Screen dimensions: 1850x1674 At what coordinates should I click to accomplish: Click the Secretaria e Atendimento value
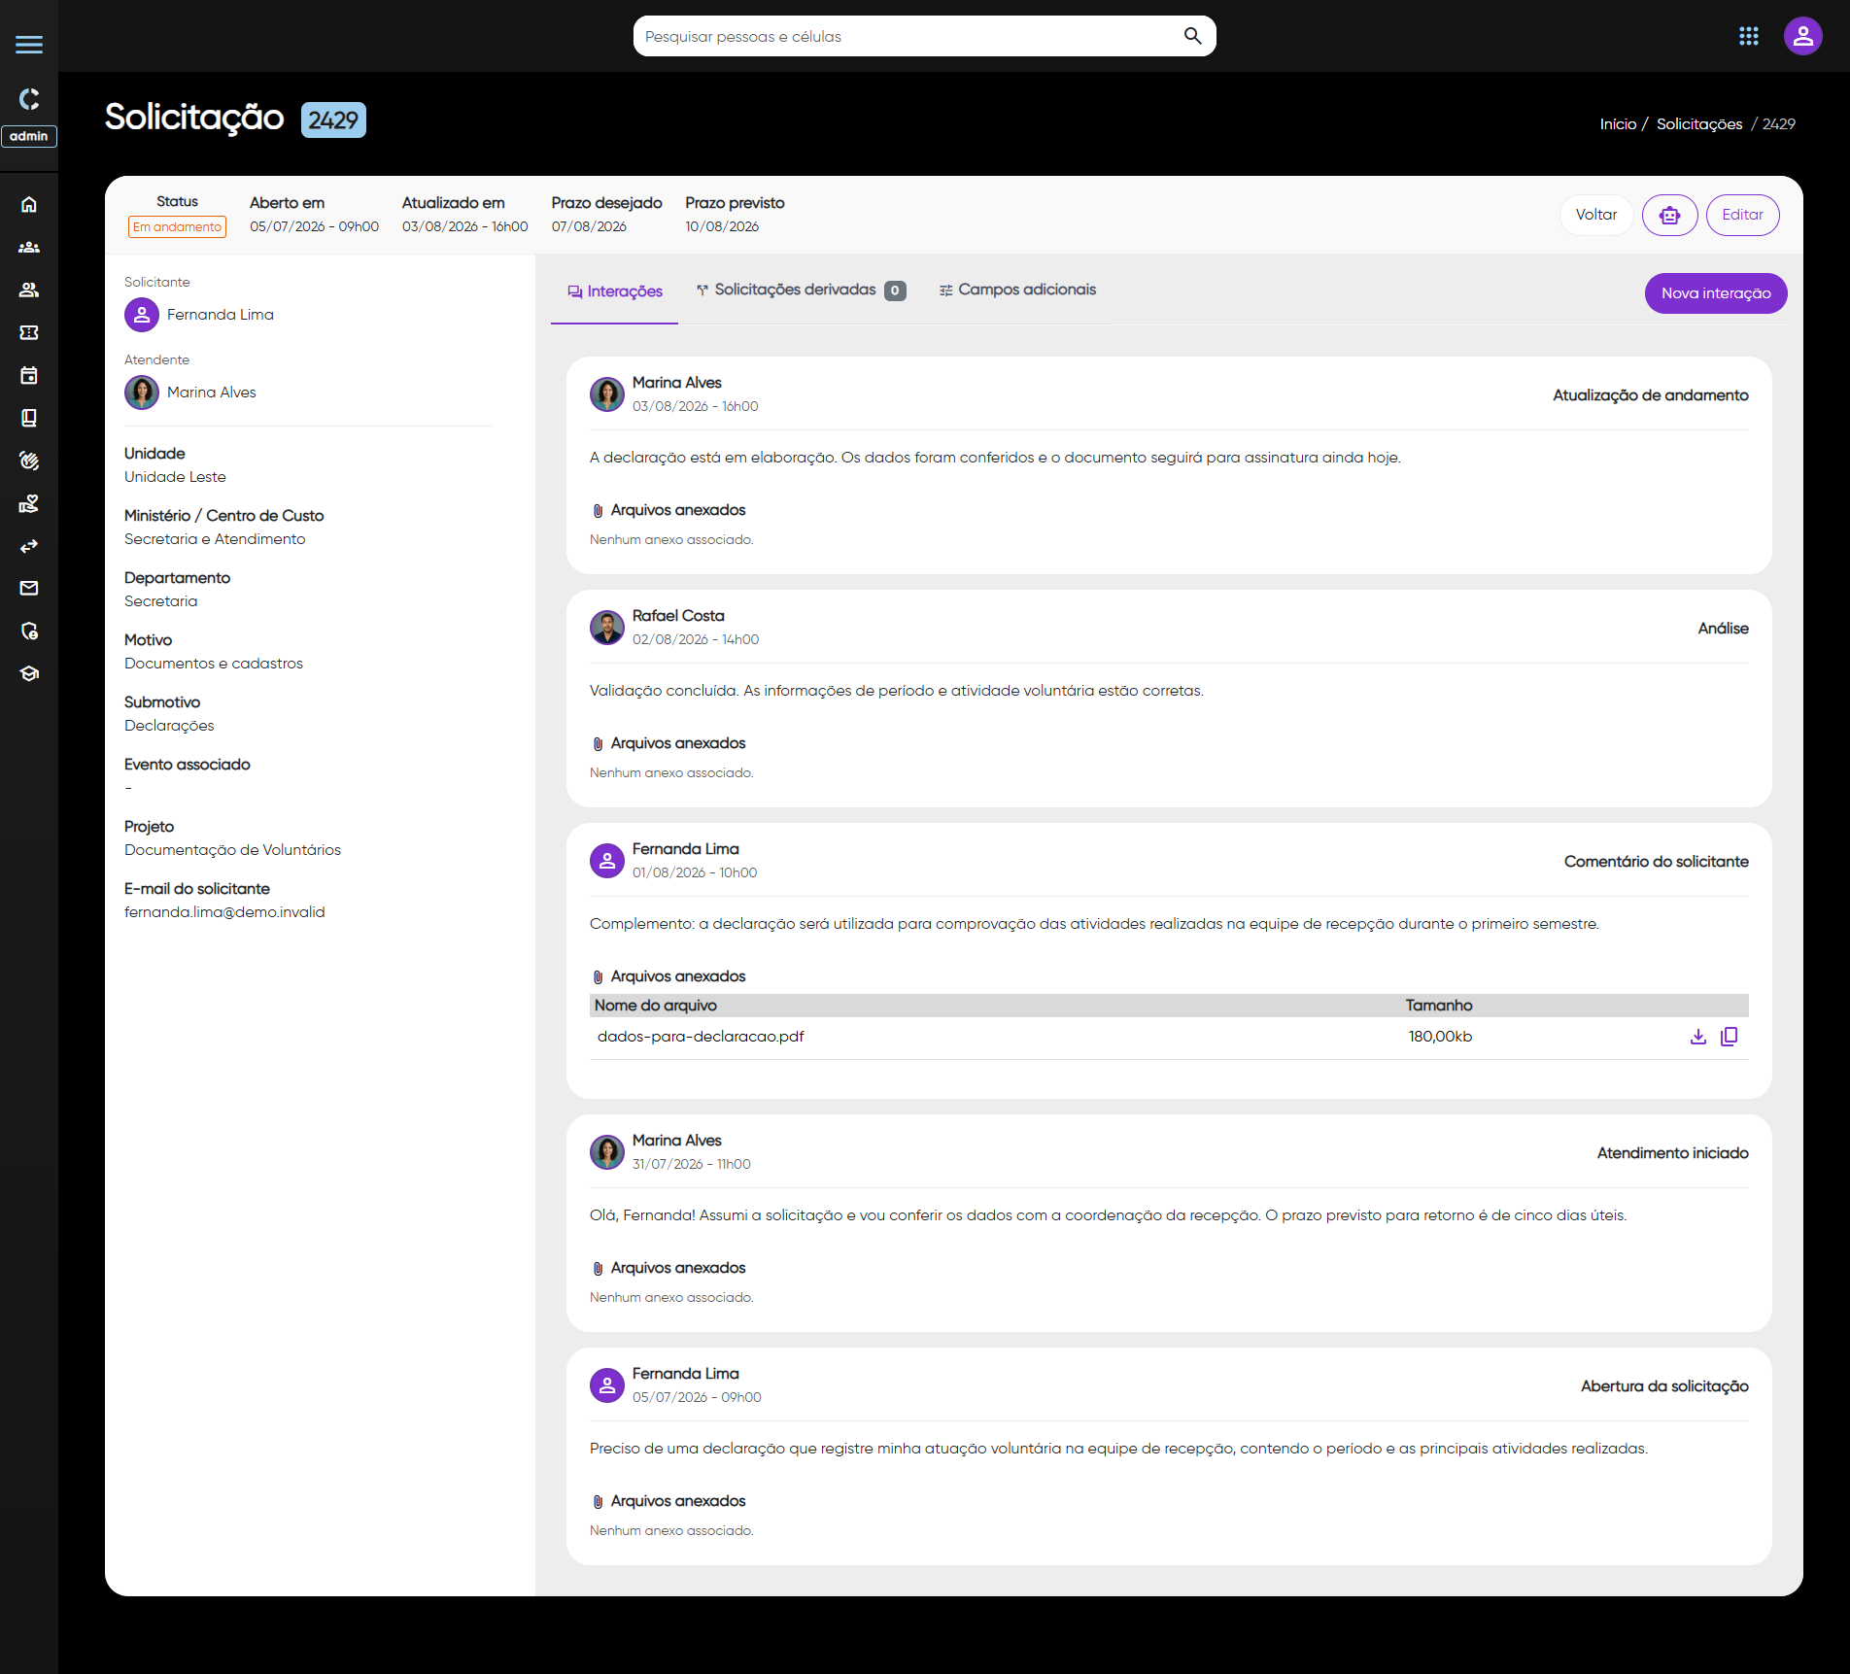click(x=215, y=539)
